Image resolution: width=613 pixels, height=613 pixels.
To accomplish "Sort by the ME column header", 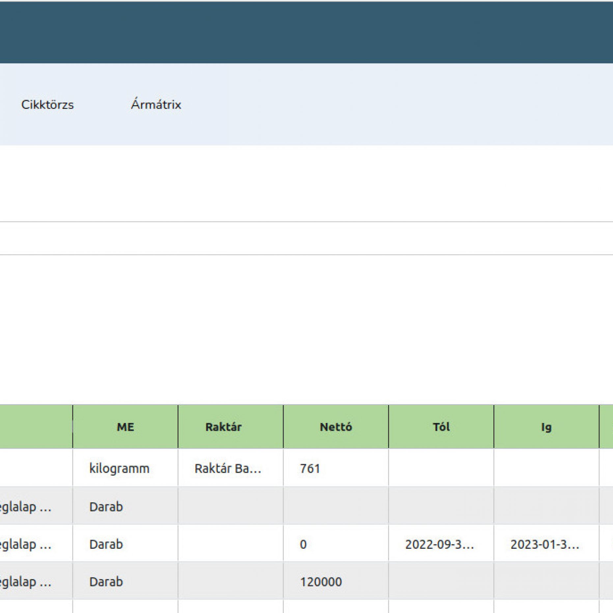I will (125, 427).
